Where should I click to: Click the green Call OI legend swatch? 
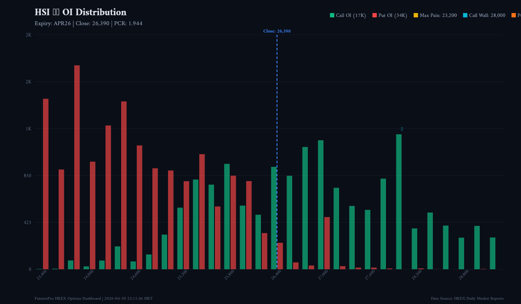tap(331, 15)
